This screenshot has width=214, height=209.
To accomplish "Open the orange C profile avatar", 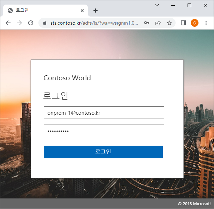I will coord(195,23).
